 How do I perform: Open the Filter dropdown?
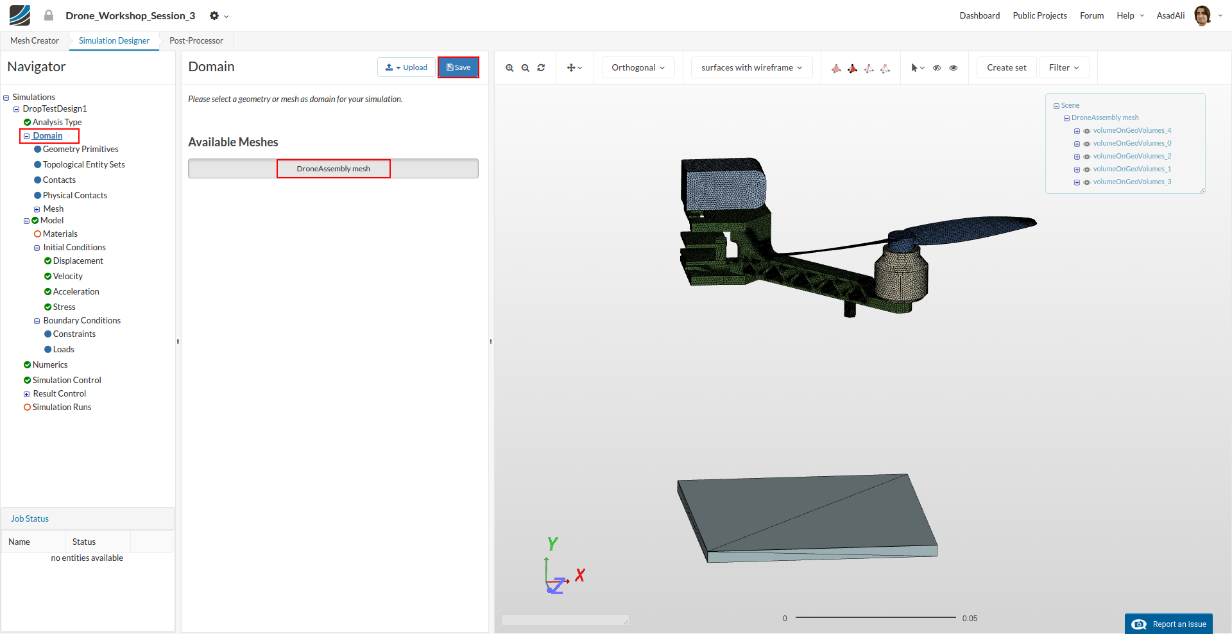click(1063, 67)
